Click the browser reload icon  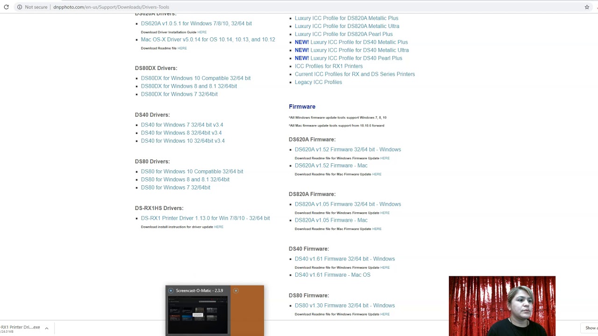(x=7, y=7)
